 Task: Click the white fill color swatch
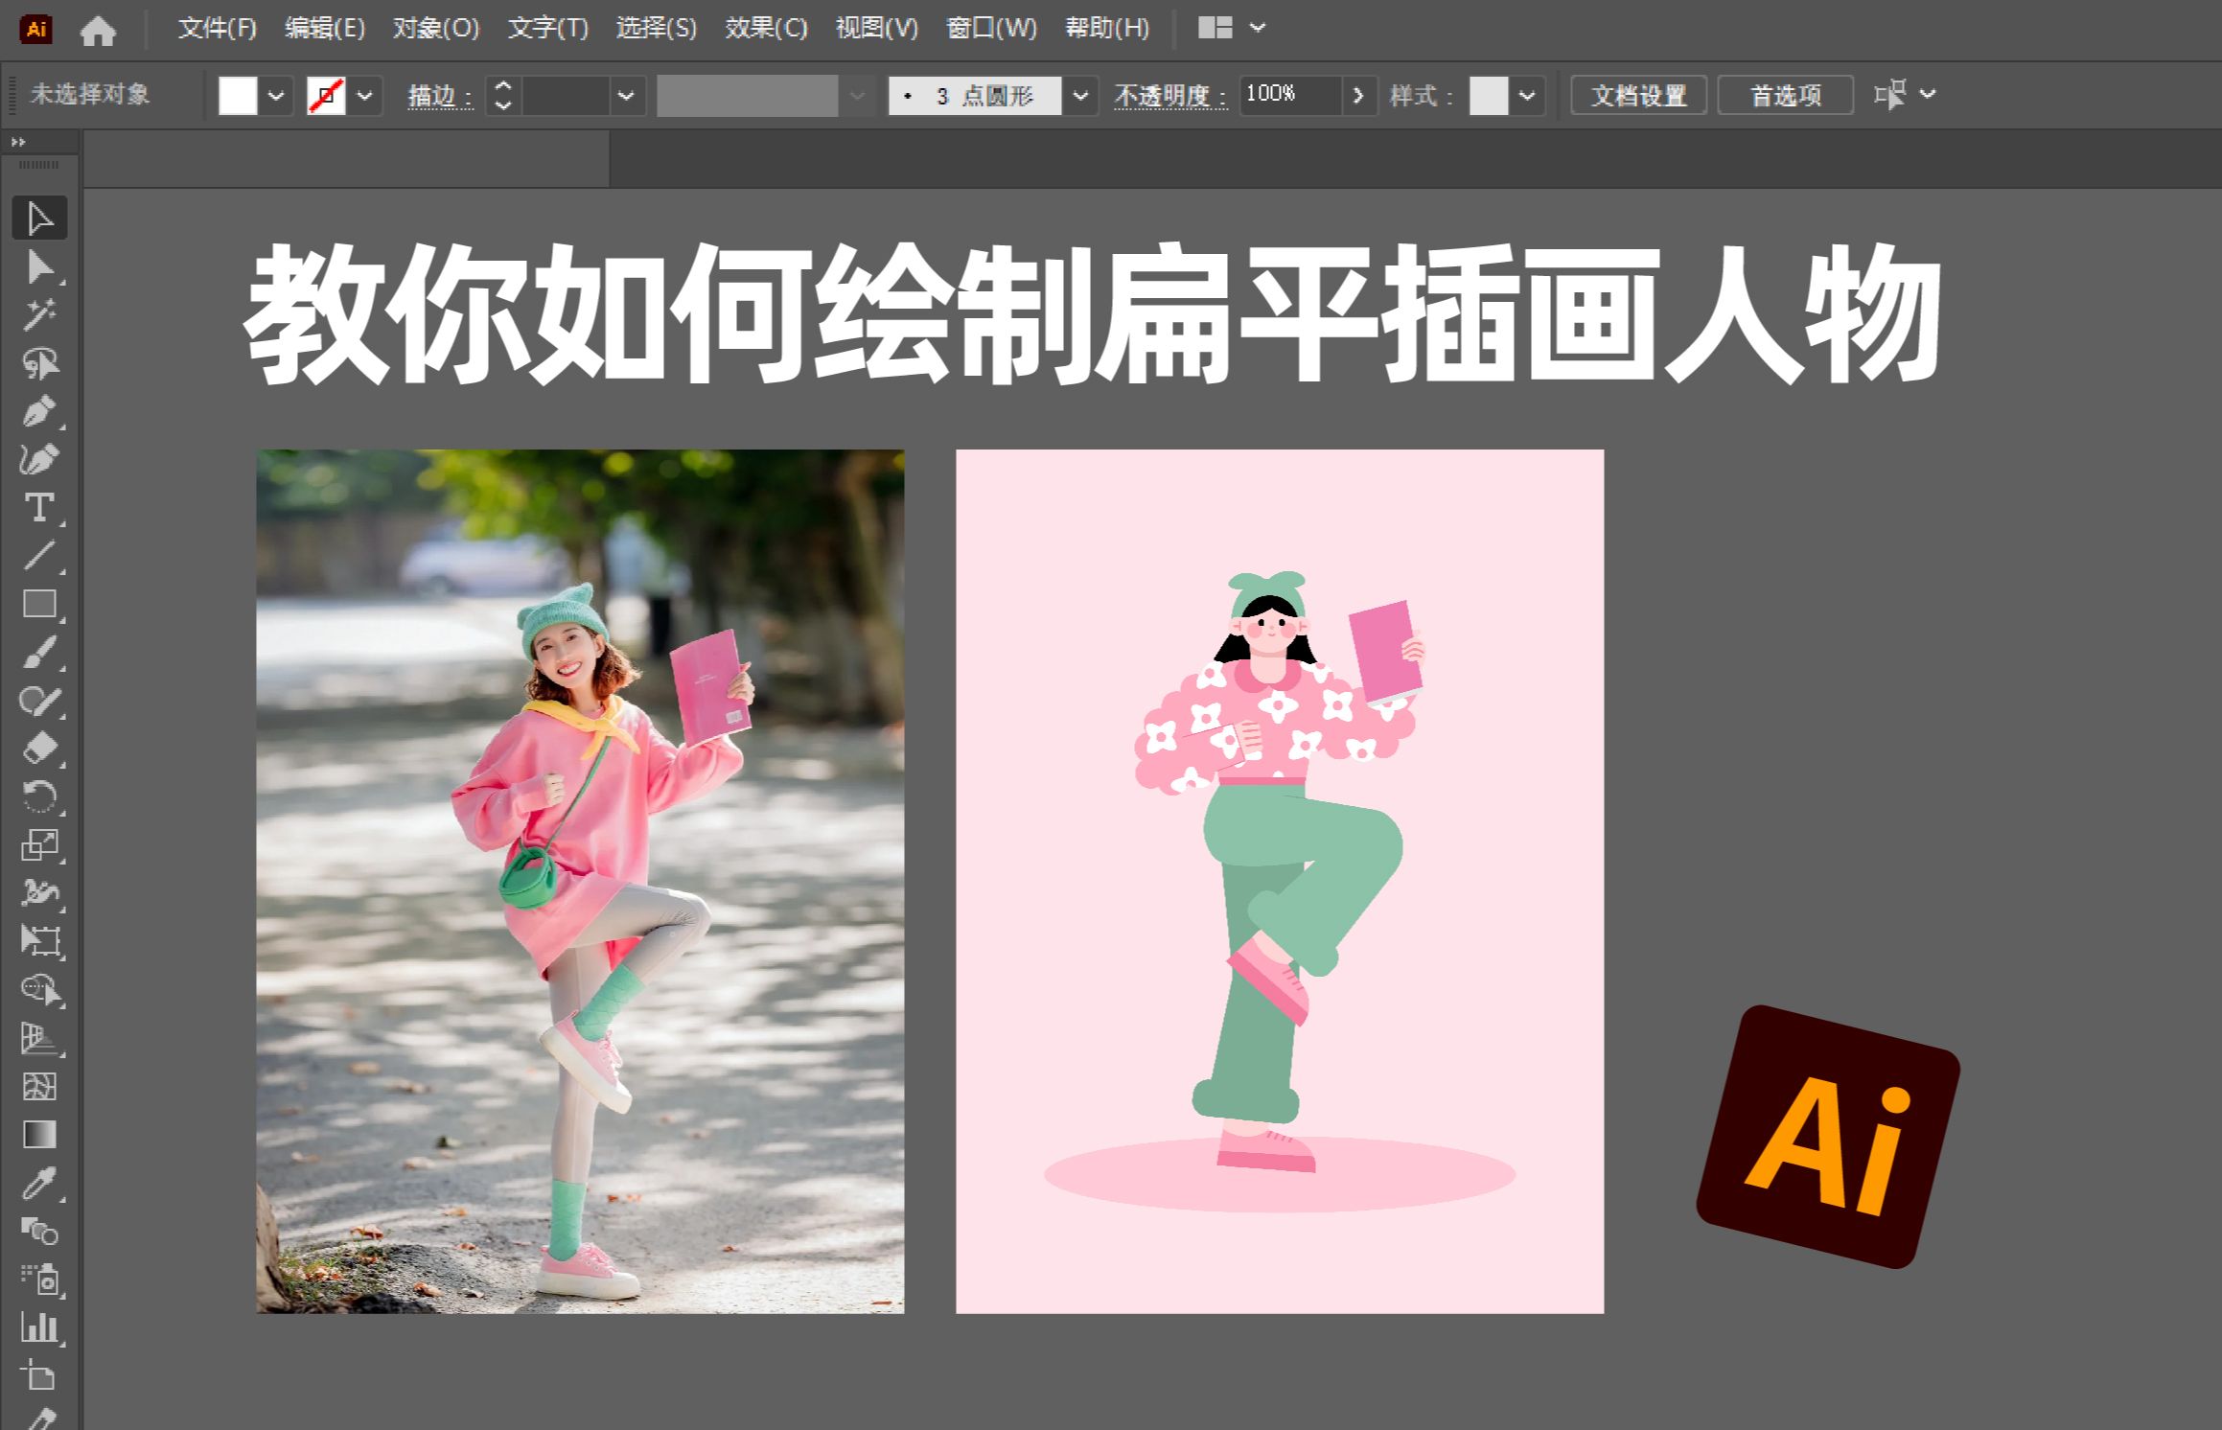click(x=238, y=96)
